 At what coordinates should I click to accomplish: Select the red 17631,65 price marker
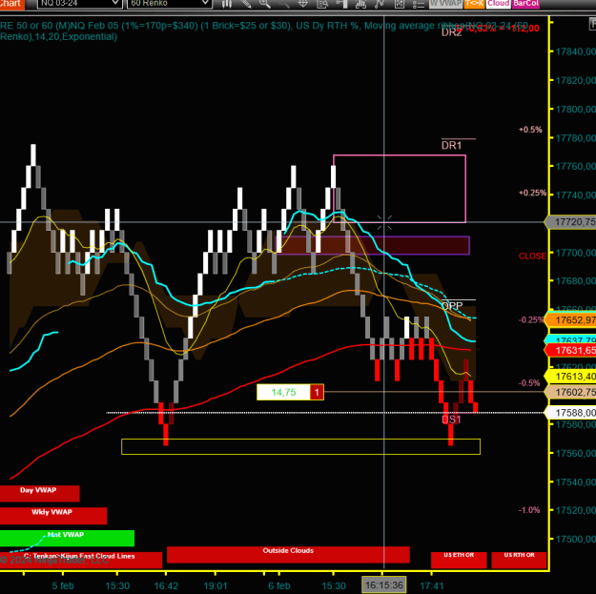(571, 350)
